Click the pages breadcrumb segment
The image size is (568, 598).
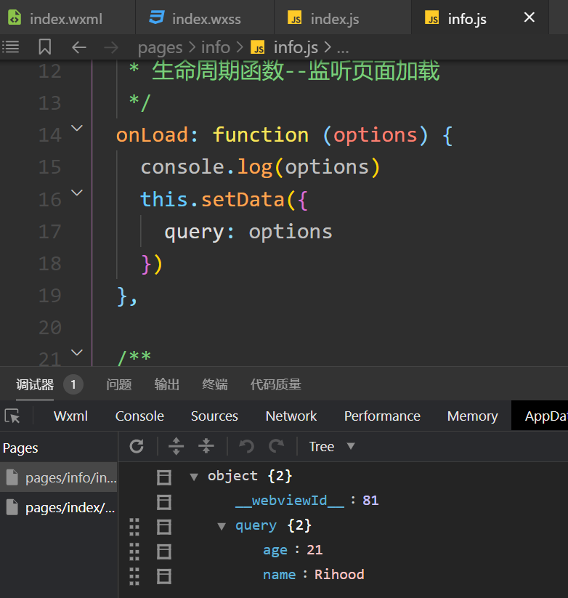pos(160,48)
